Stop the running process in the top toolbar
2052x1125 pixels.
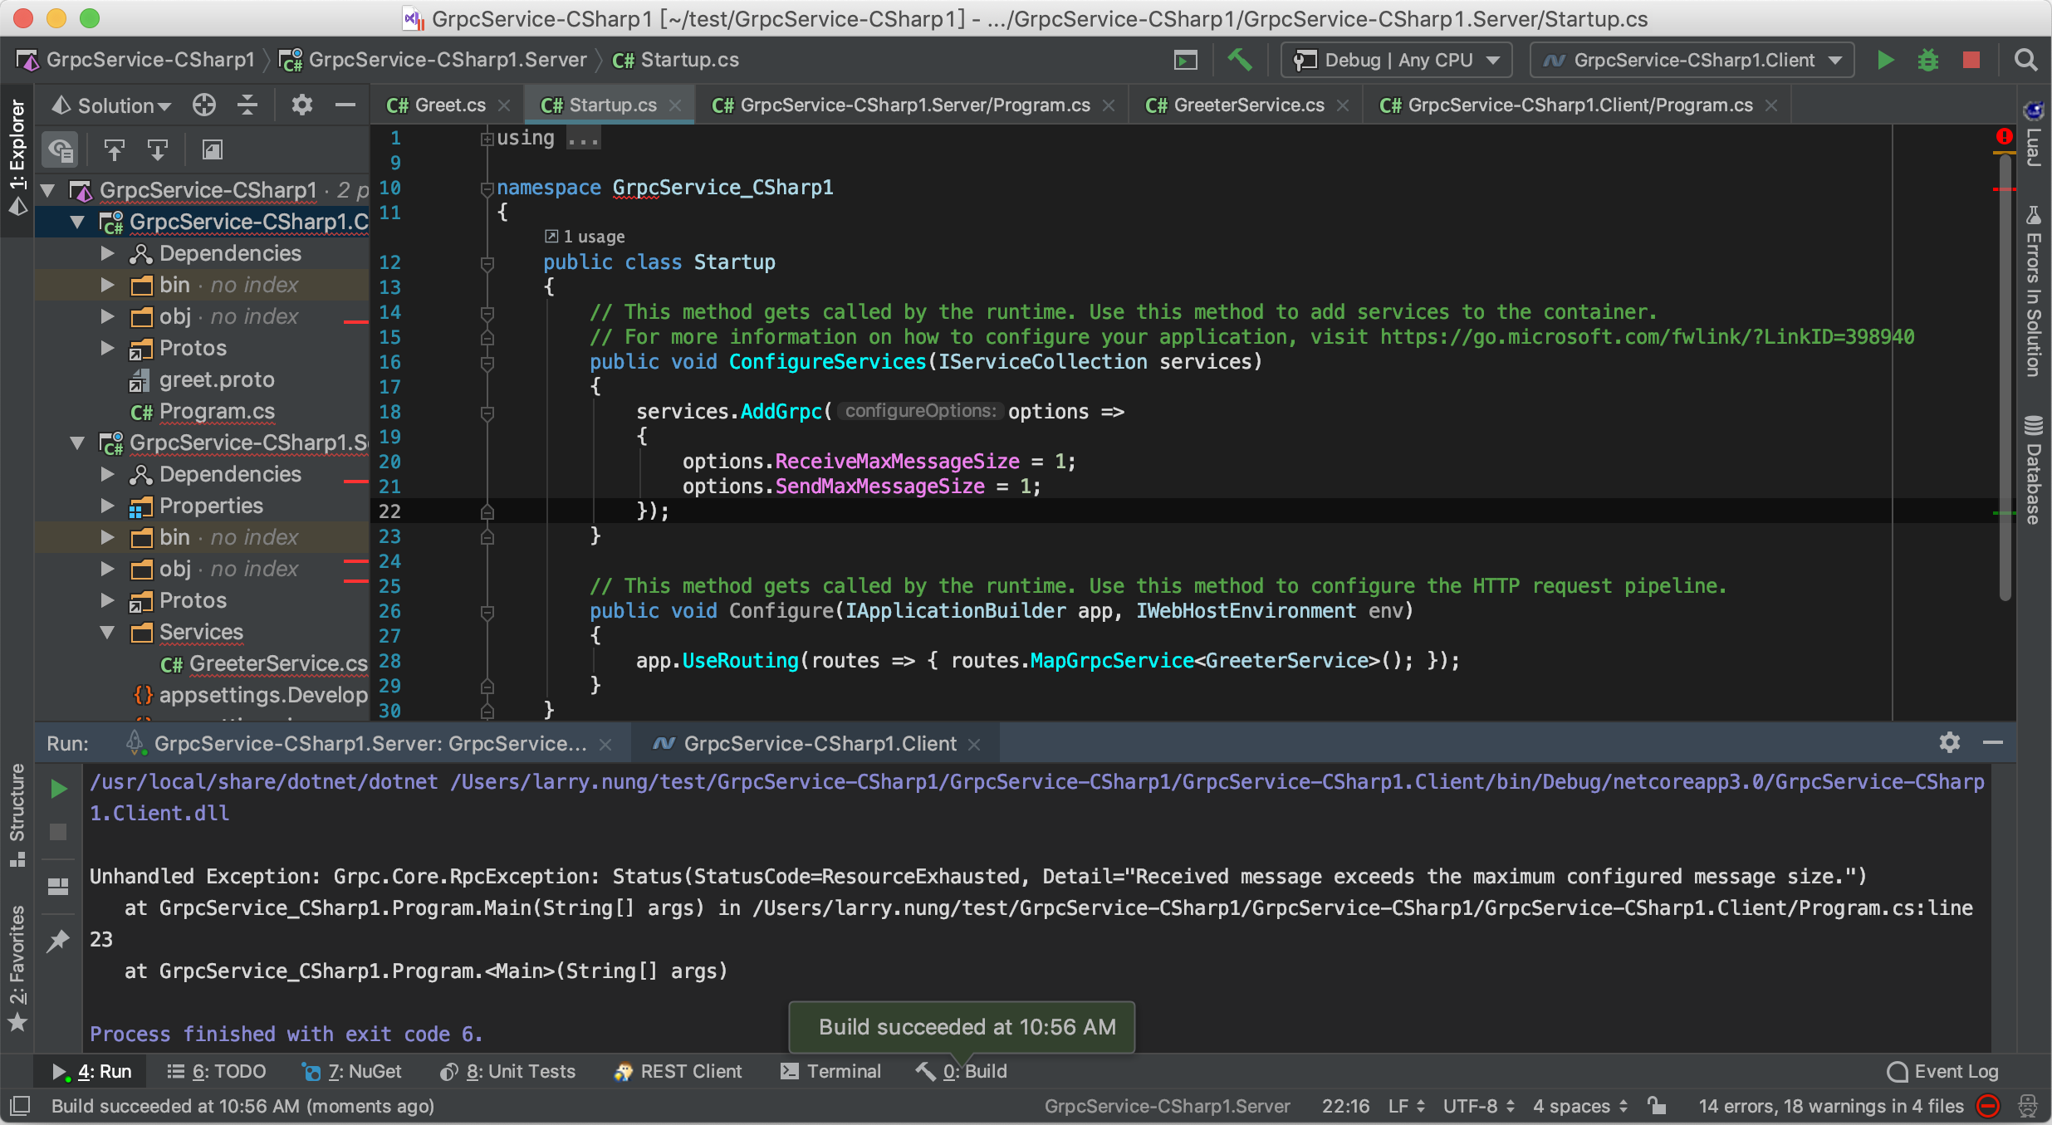[1971, 60]
